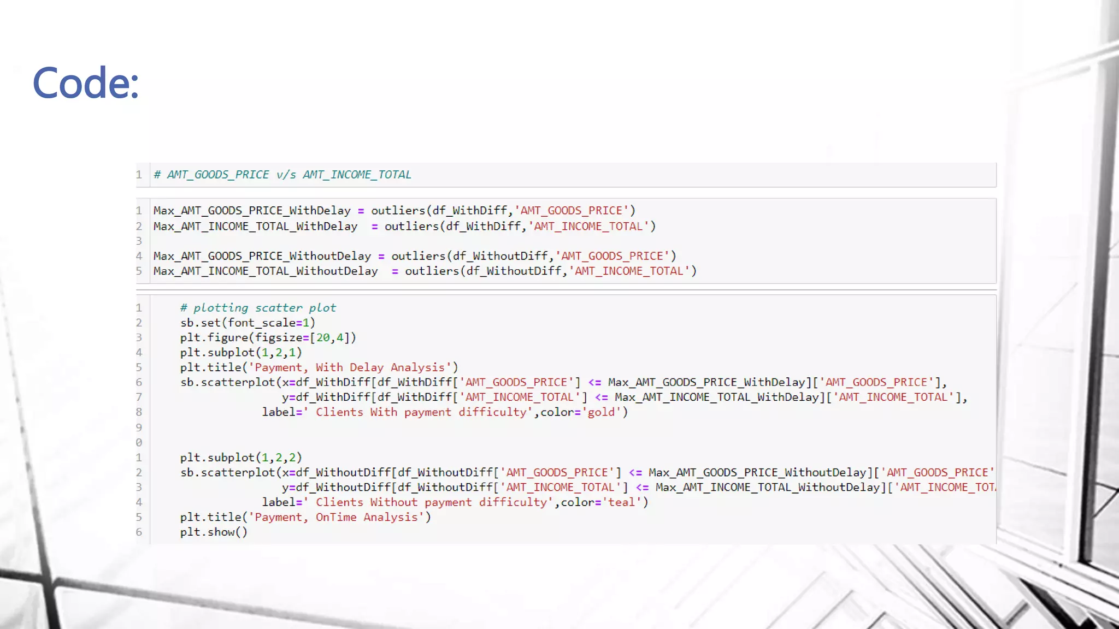
Task: Click the 'Code:' slide title
Action: tap(86, 83)
